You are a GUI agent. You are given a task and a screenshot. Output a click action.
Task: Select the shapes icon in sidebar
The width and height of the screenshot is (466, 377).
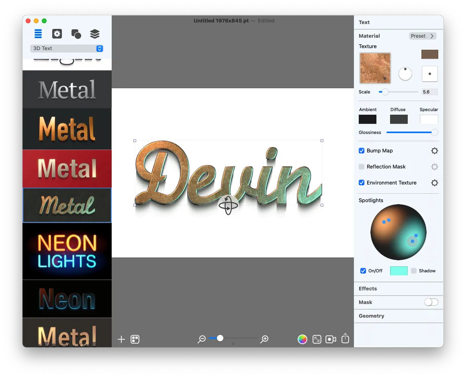pos(76,34)
